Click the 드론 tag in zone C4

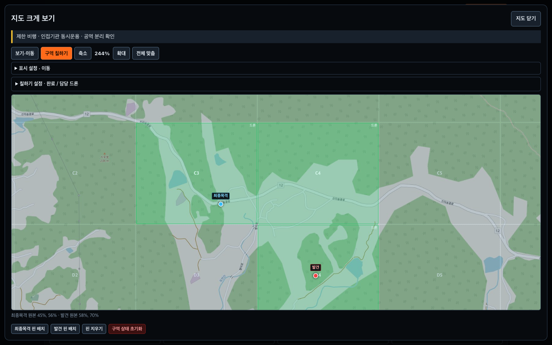tap(374, 125)
